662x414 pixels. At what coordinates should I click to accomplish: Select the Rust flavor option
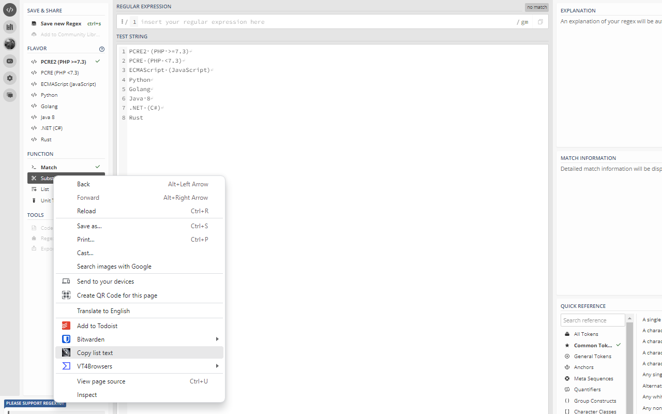point(46,139)
